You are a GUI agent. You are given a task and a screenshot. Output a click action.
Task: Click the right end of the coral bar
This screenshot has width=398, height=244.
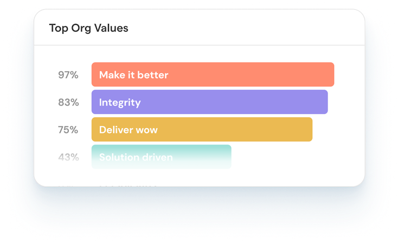pos(330,74)
